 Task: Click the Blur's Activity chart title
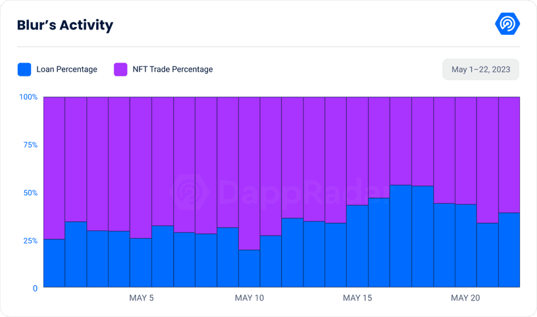tap(65, 26)
